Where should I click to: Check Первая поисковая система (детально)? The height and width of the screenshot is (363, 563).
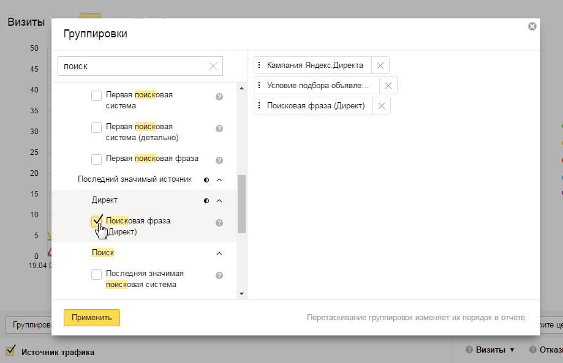tap(96, 127)
